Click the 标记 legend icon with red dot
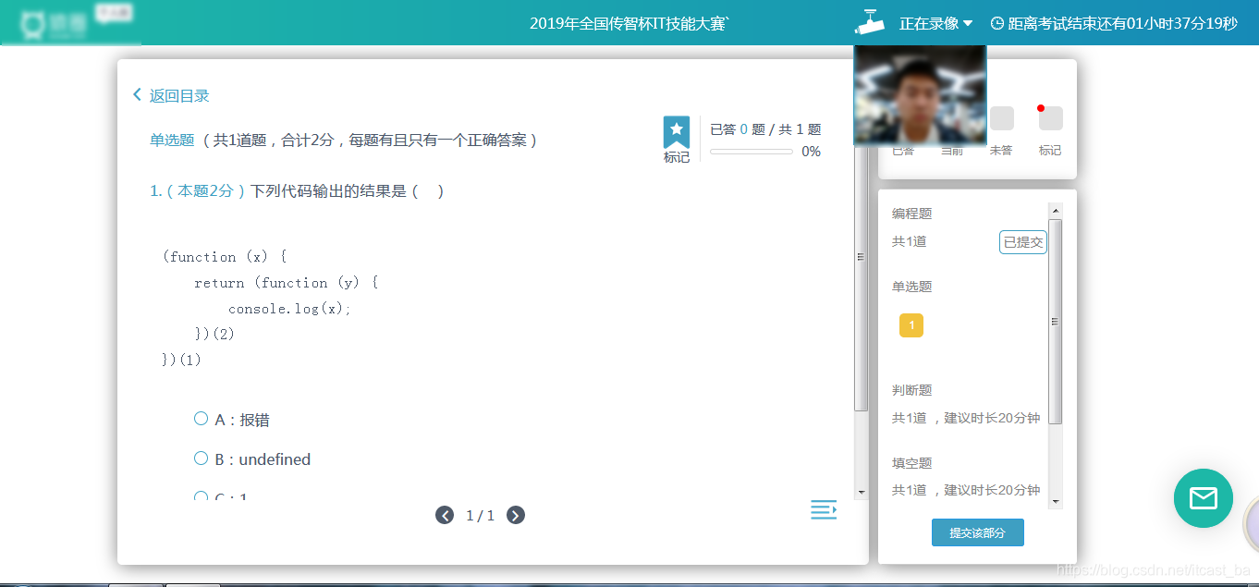Image resolution: width=1259 pixels, height=587 pixels. pyautogui.click(x=1050, y=118)
